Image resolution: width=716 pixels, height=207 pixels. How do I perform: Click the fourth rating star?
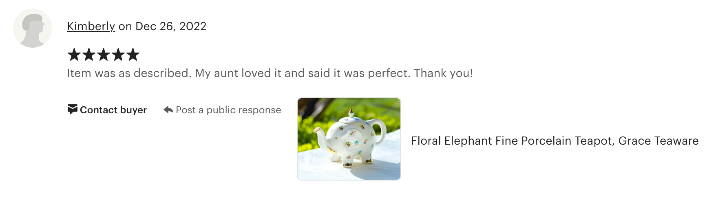click(x=118, y=55)
